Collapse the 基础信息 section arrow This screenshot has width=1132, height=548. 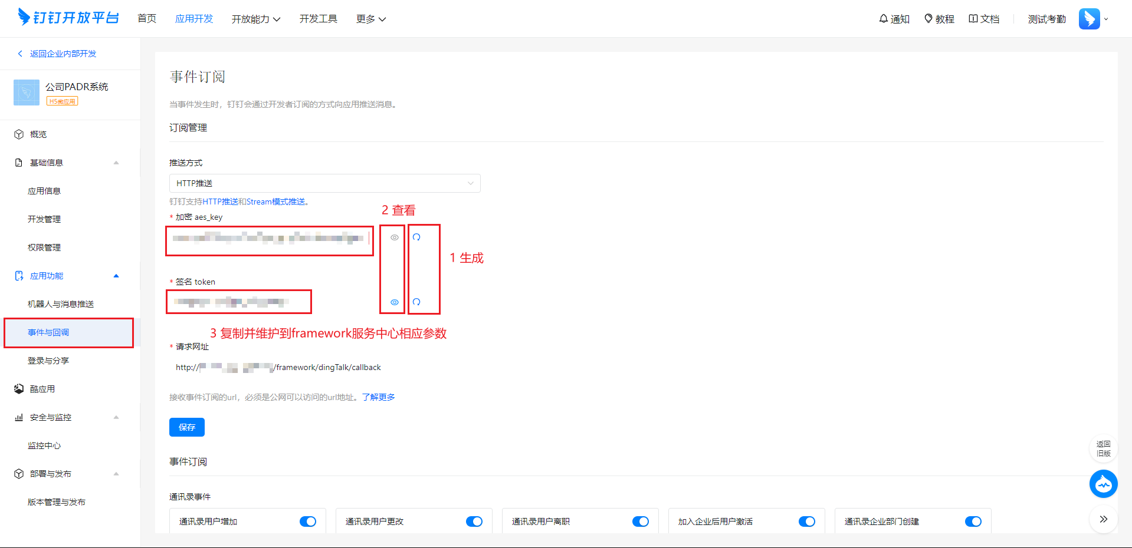pyautogui.click(x=116, y=163)
